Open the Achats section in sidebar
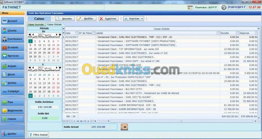The width and height of the screenshot is (262, 139). click(13, 66)
